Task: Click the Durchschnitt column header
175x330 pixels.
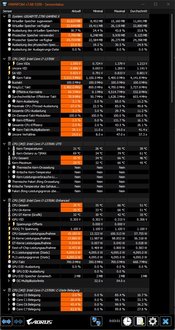Action: (138, 11)
